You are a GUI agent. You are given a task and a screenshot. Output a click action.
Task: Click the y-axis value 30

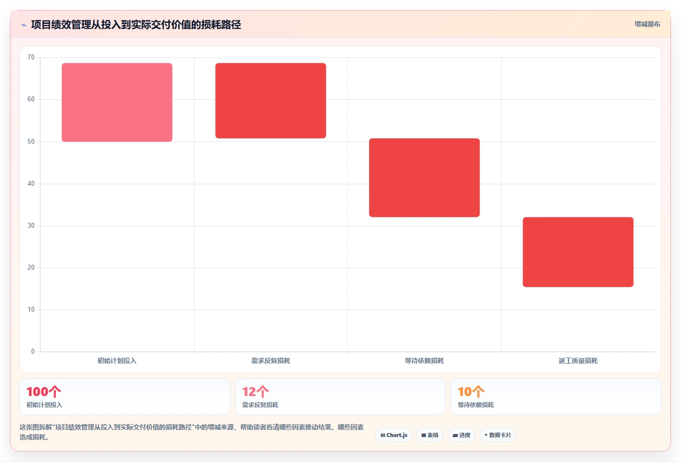point(31,226)
